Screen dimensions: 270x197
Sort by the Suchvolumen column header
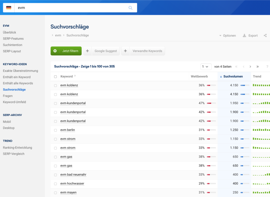point(233,76)
